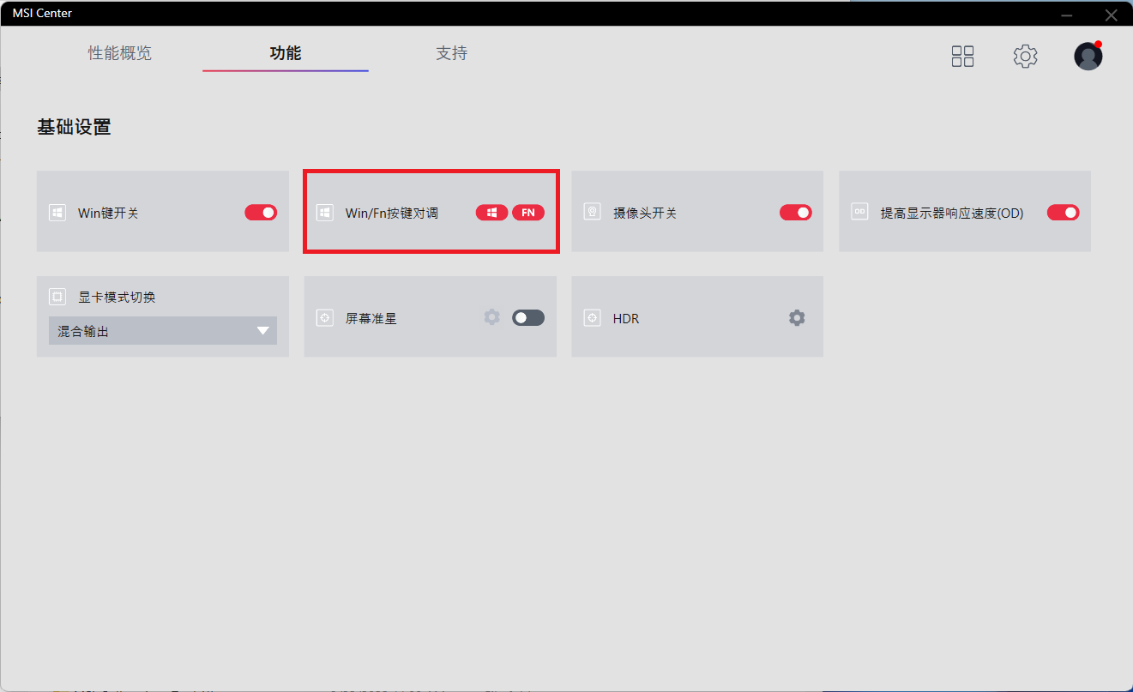Viewport: 1133px width, 692px height.
Task: Click the user profile avatar
Action: pyautogui.click(x=1088, y=57)
